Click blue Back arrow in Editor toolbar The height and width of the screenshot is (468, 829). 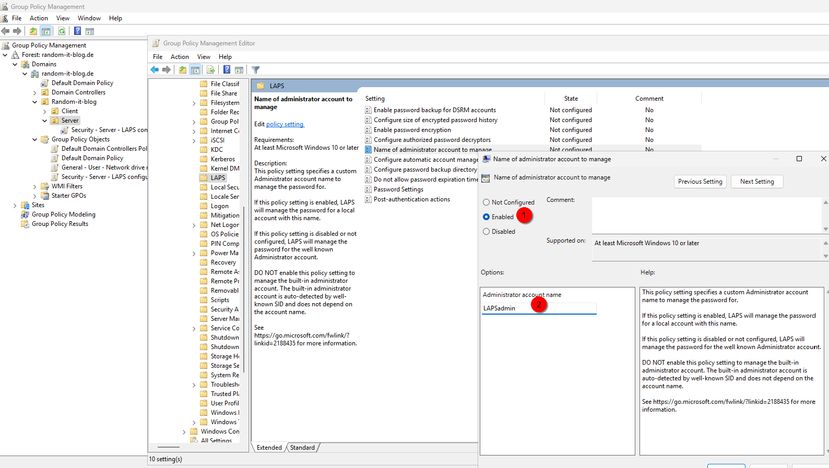155,70
